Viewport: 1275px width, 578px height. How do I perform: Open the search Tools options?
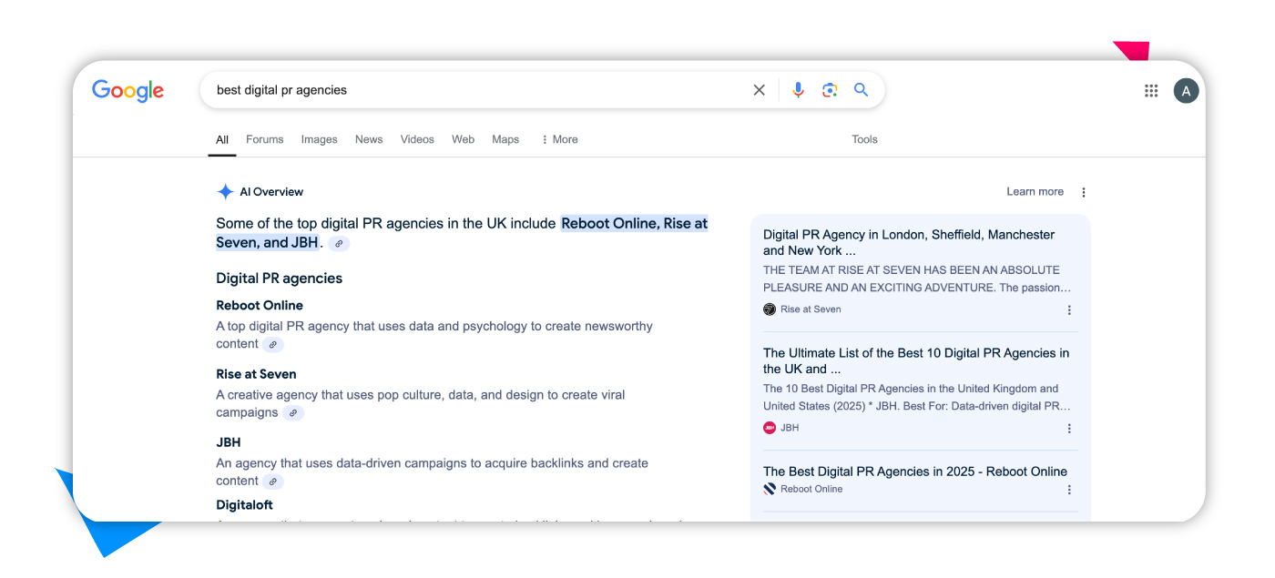[864, 139]
